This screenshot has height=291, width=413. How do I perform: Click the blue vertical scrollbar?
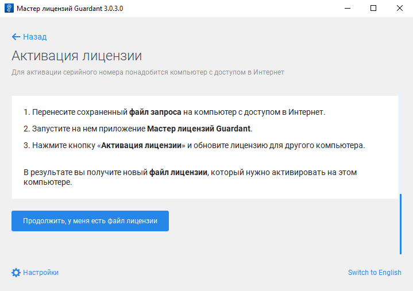coord(400,224)
